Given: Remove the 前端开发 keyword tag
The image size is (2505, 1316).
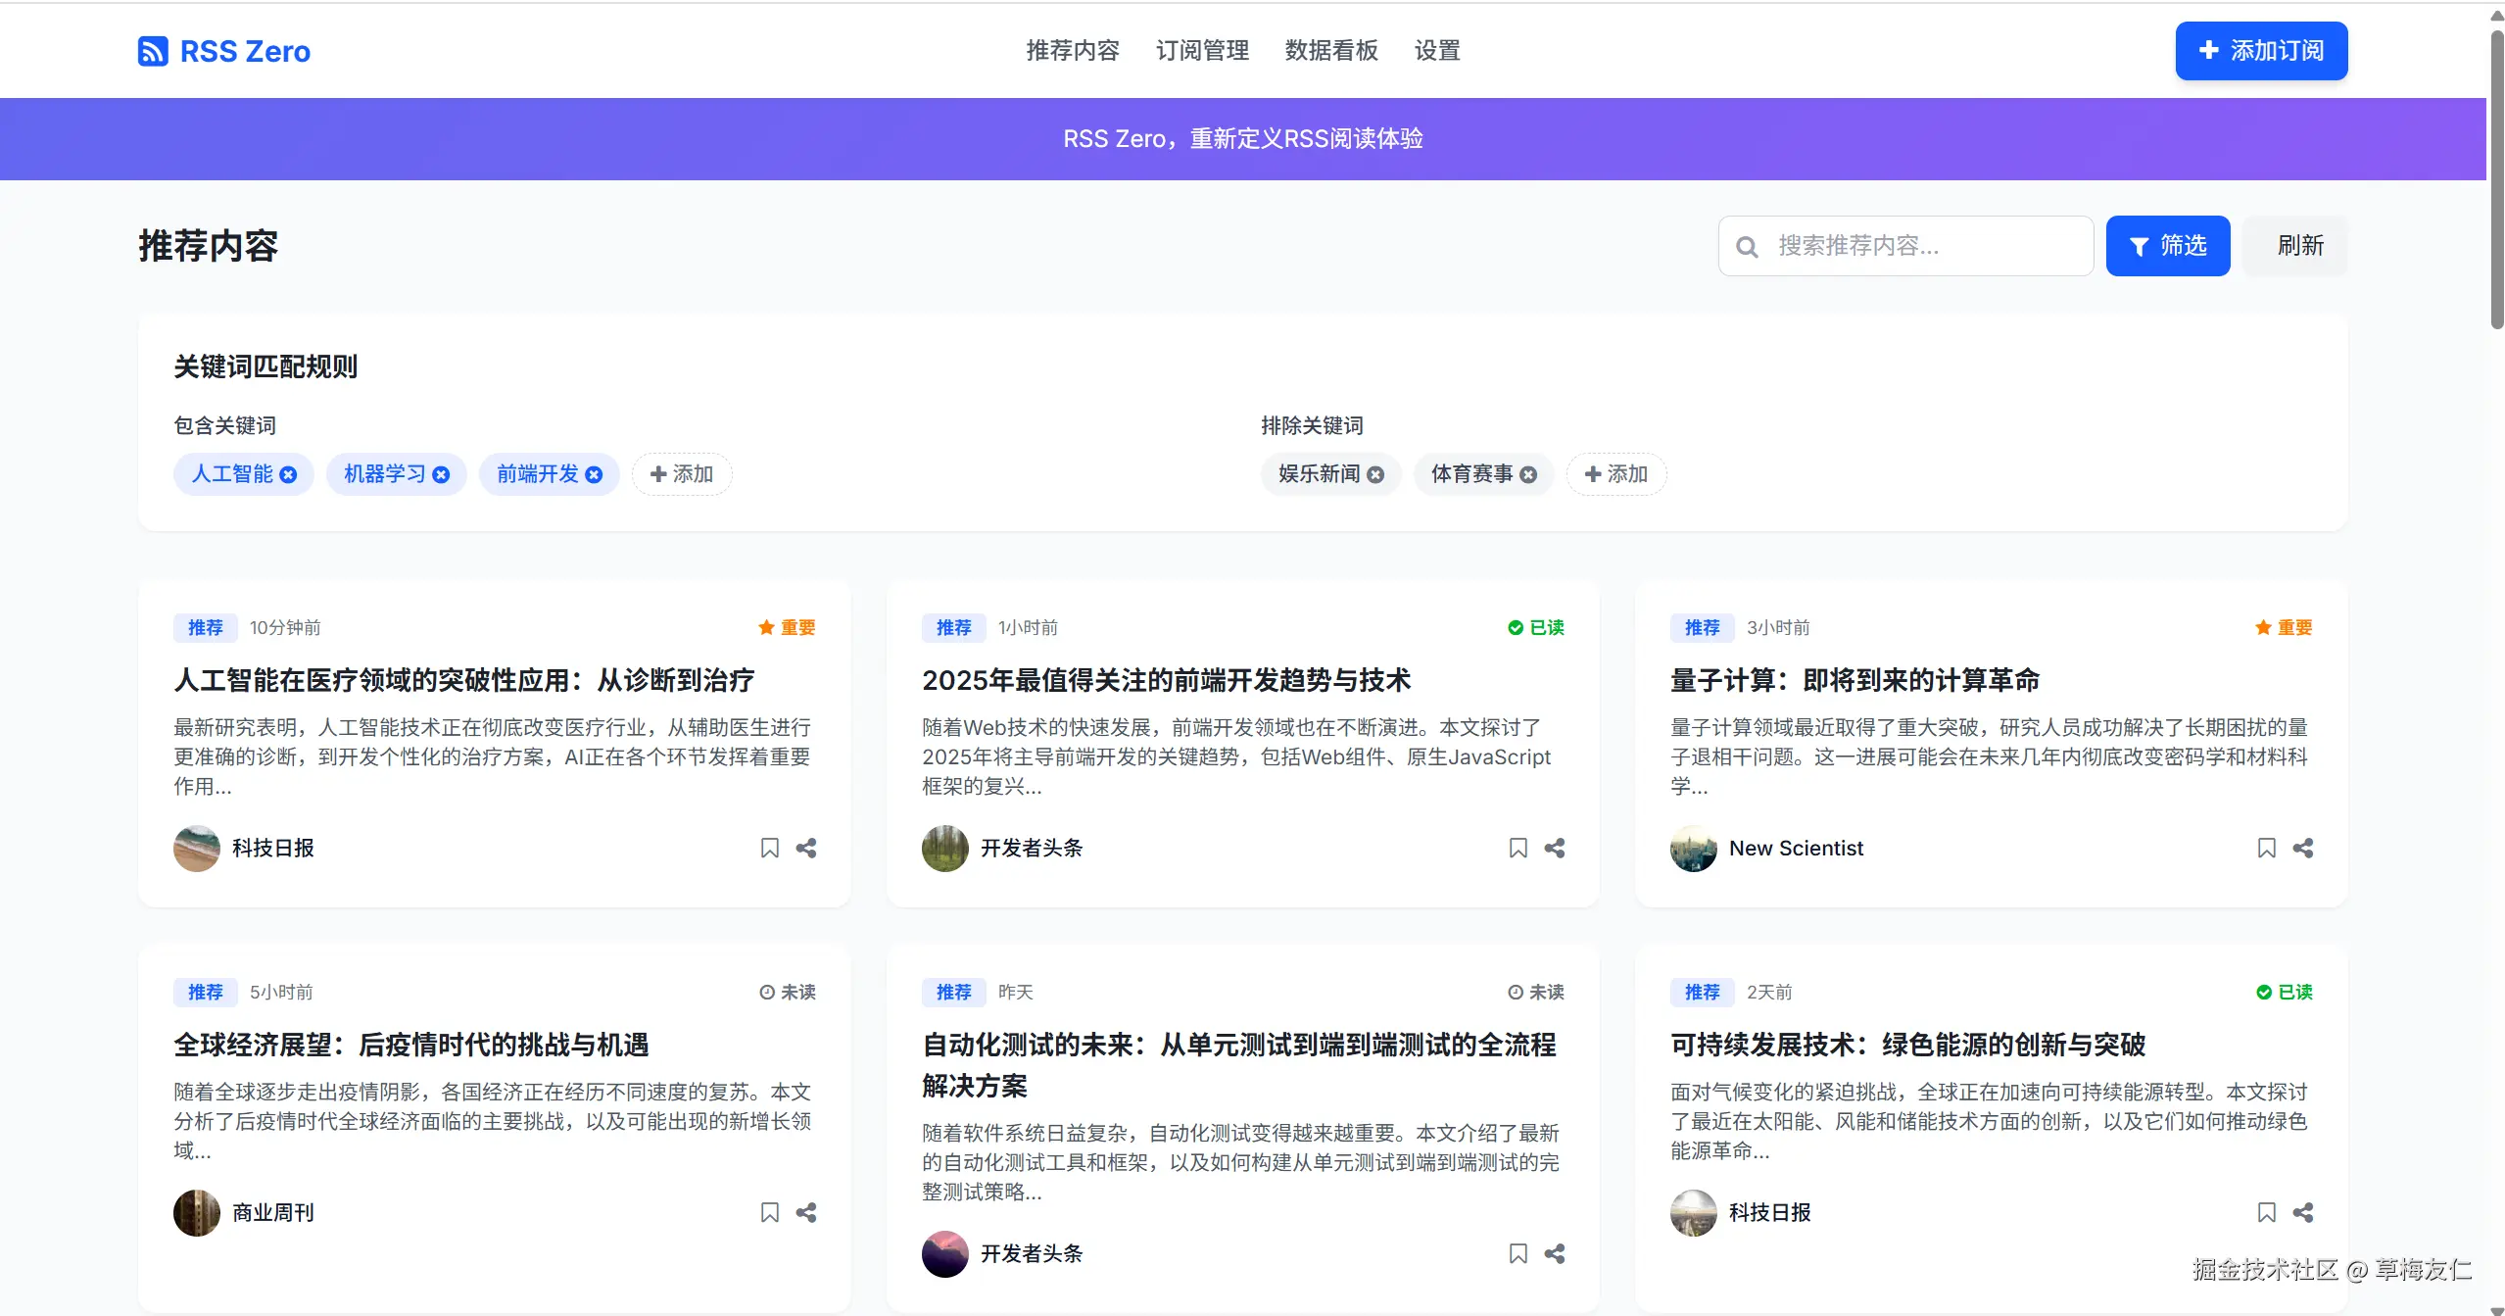Looking at the screenshot, I should 594,474.
